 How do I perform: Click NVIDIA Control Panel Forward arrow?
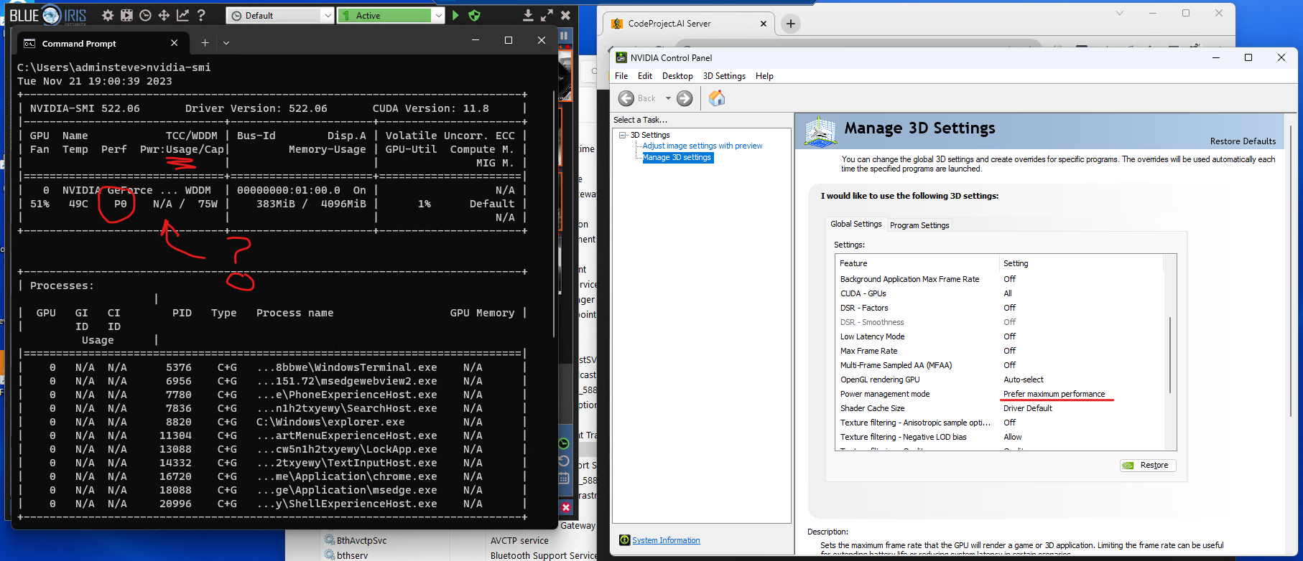[685, 98]
